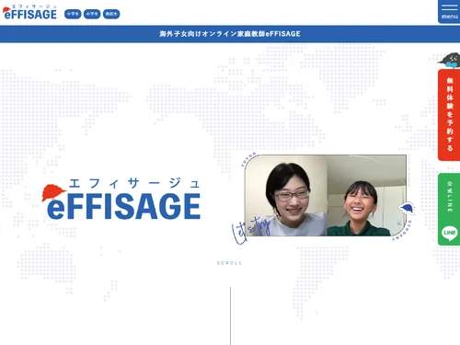Click the red hat icon on the hero logo
The height and width of the screenshot is (345, 460).
tap(52, 192)
